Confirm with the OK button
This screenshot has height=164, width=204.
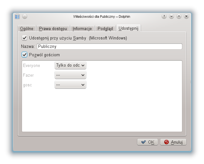[147, 142]
